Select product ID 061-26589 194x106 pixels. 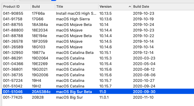point(13,47)
